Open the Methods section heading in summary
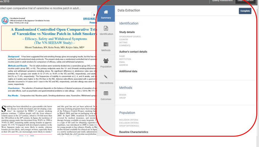Viewport: 259px width, 147px height. click(x=126, y=88)
